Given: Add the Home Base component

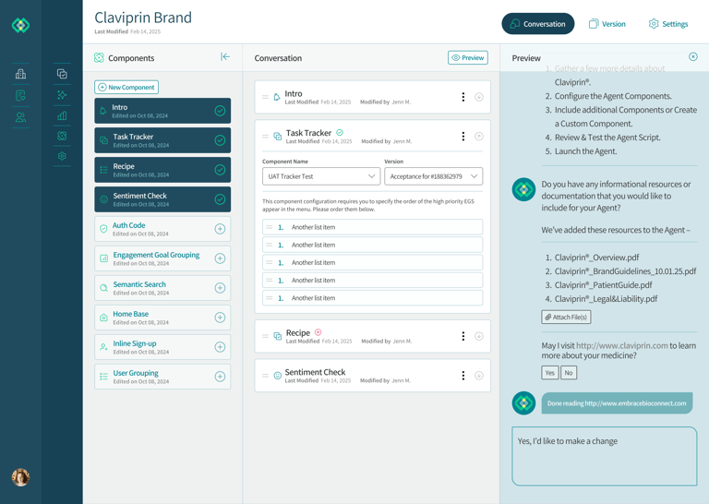Looking at the screenshot, I should (220, 318).
